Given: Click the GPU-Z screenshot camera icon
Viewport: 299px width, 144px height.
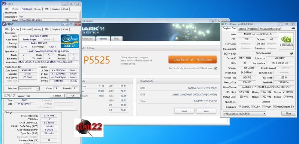Looking at the screenshot, I should [x=293, y=28].
